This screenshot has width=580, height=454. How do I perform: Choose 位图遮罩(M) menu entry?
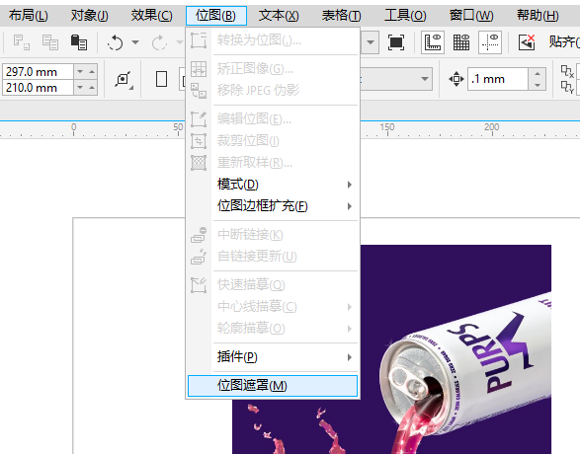[x=273, y=386]
